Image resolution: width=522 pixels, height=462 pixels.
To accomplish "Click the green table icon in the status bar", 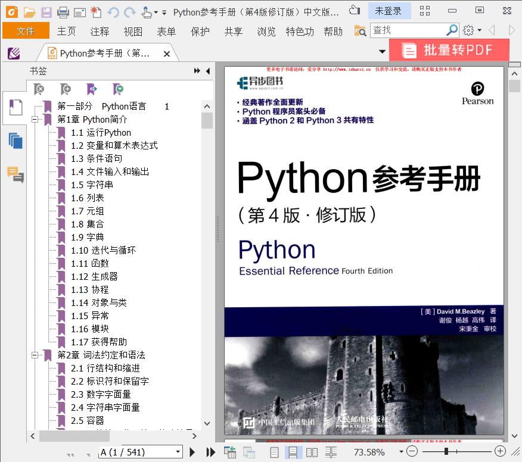I will (x=229, y=452).
